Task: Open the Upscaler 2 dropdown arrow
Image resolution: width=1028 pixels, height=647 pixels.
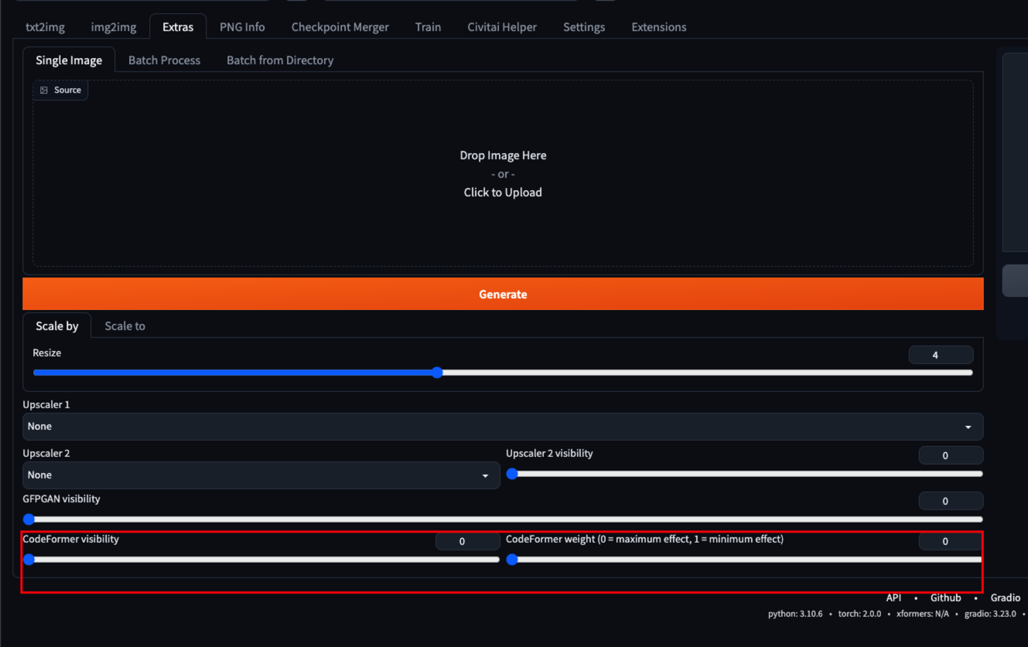Action: [x=485, y=475]
